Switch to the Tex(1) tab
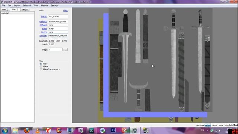The width and height of the screenshot is (238, 134). [x=25, y=10]
